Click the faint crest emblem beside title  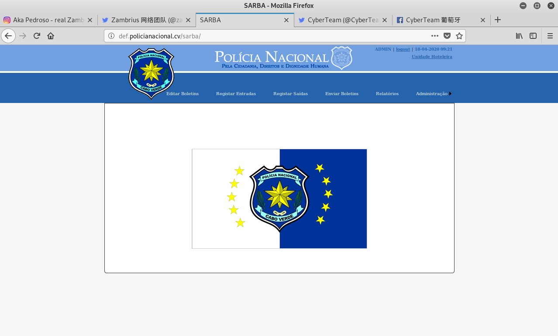341,58
